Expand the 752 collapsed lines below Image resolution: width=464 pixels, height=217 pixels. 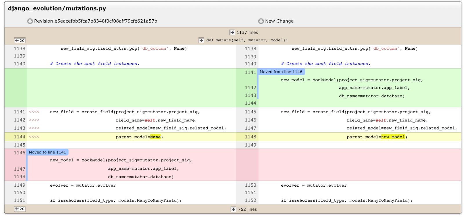(233, 209)
